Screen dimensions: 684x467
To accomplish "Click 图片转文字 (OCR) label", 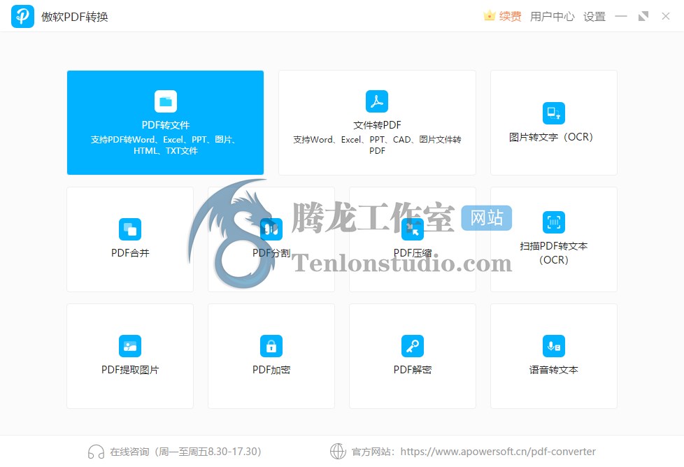I will click(x=551, y=137).
